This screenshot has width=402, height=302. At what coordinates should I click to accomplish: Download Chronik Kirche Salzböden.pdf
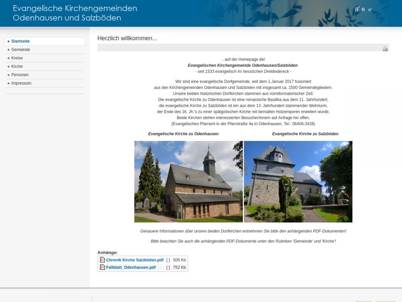click(x=135, y=260)
